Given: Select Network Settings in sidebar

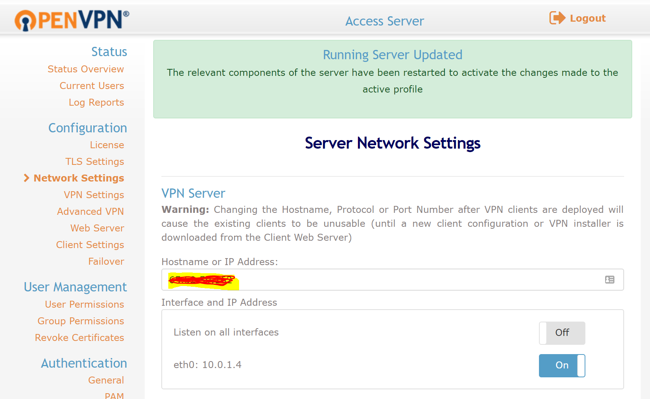Looking at the screenshot, I should pos(79,178).
